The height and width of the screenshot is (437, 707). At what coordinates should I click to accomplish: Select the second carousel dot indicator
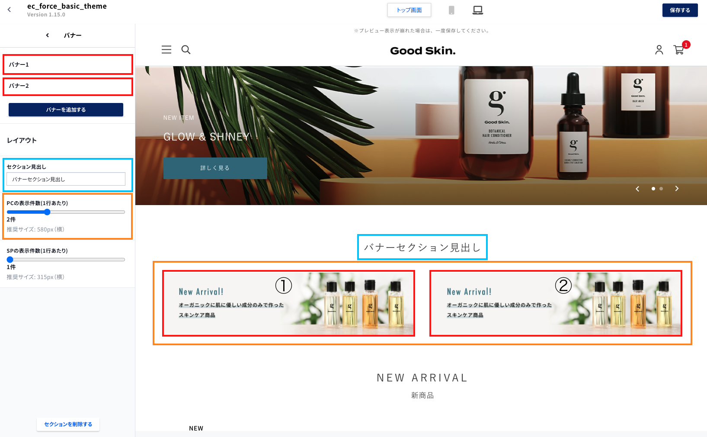point(661,189)
